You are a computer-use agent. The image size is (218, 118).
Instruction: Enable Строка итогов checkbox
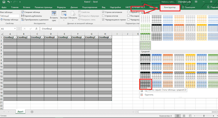(103, 16)
